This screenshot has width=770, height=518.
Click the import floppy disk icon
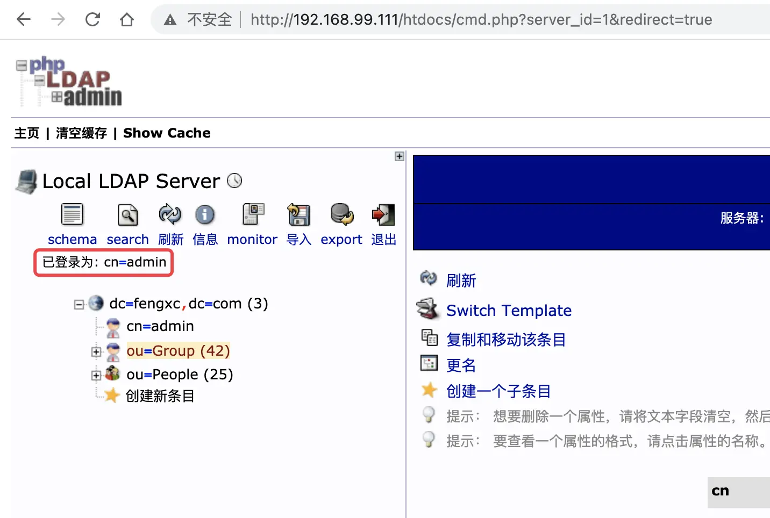(x=299, y=214)
